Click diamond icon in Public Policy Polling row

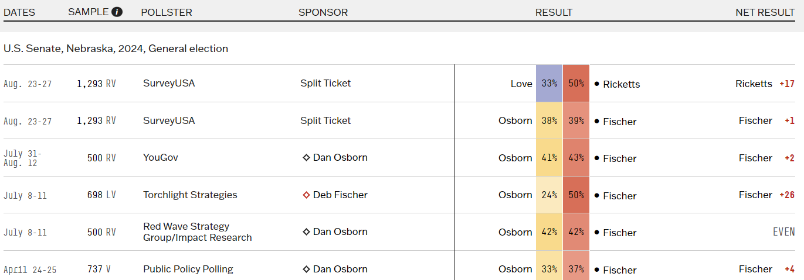click(x=306, y=269)
